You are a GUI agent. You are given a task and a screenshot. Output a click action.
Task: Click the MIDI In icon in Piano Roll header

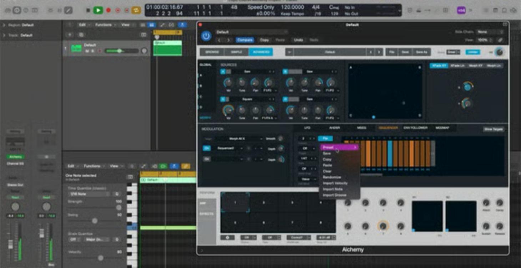click(163, 166)
